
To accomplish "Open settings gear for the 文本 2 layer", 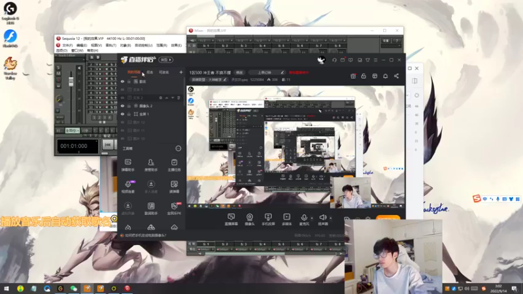I will [161, 97].
